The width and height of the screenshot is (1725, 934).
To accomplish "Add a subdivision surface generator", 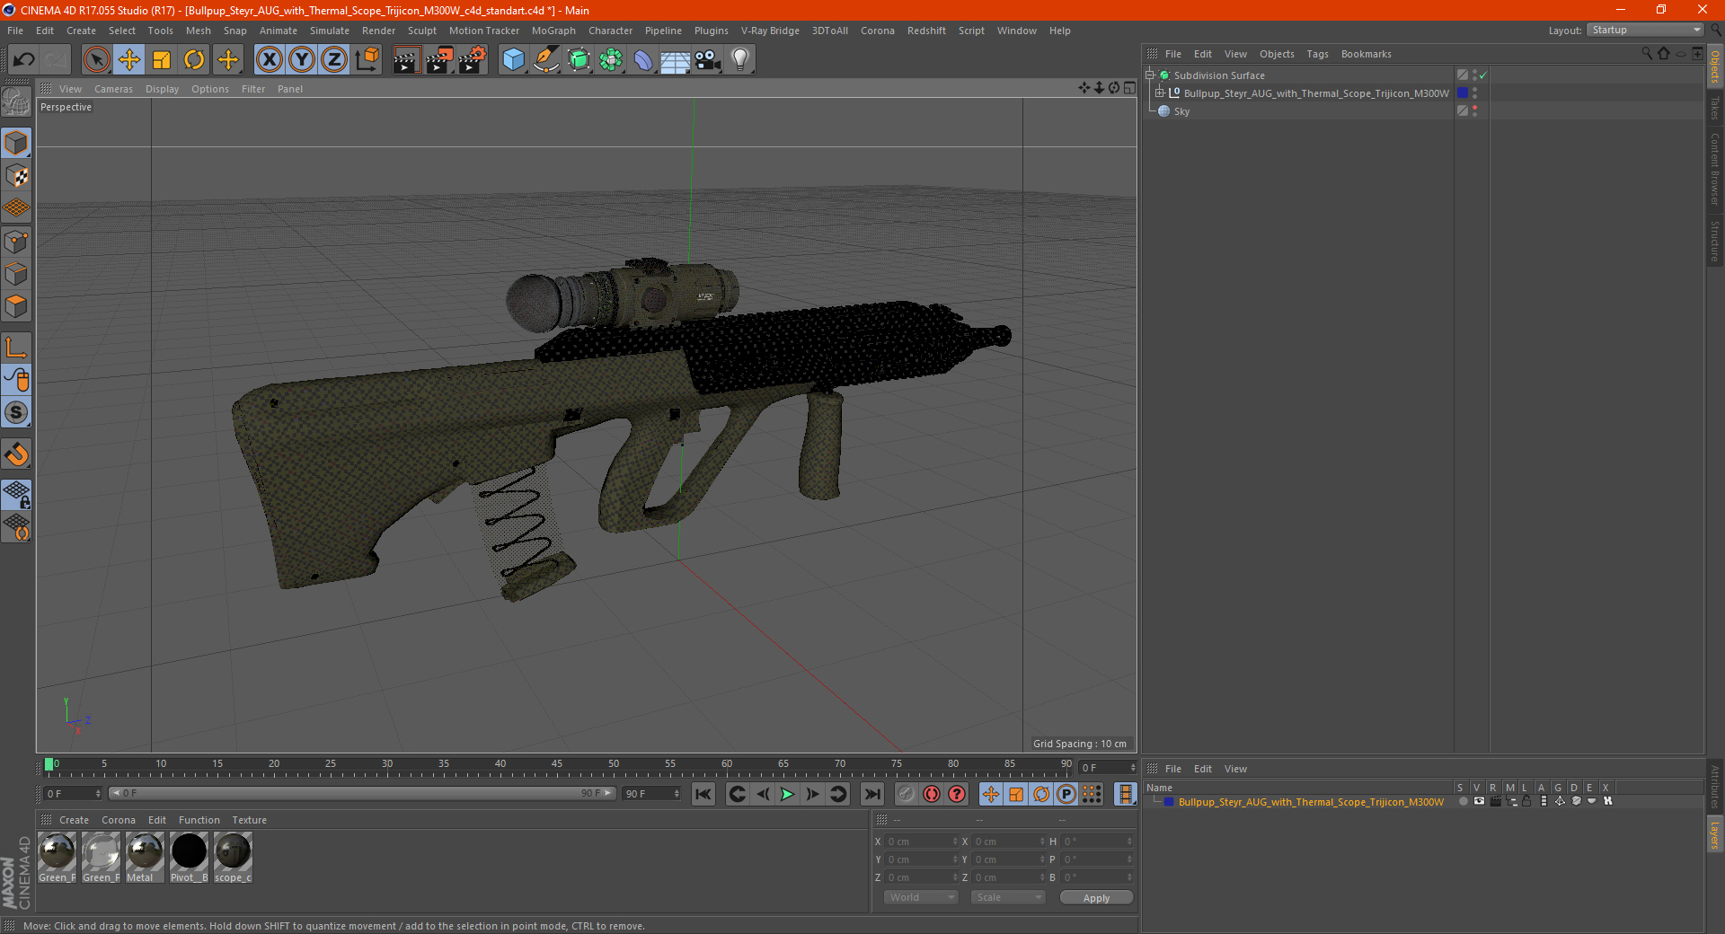I will pyautogui.click(x=579, y=60).
